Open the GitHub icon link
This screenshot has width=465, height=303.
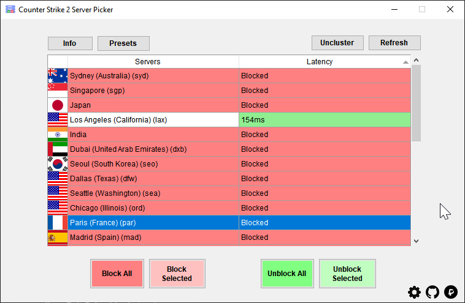(432, 292)
